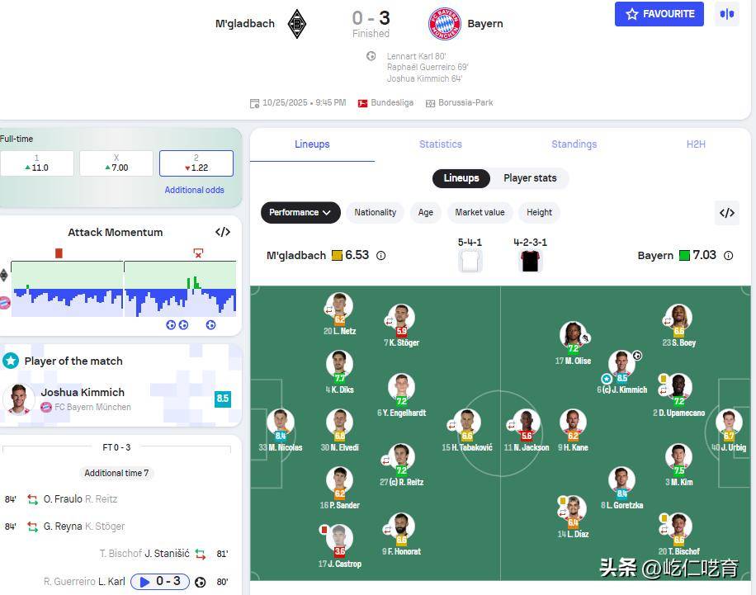Click the Attack Momentum embed code icon
The image size is (756, 595).
tap(222, 233)
